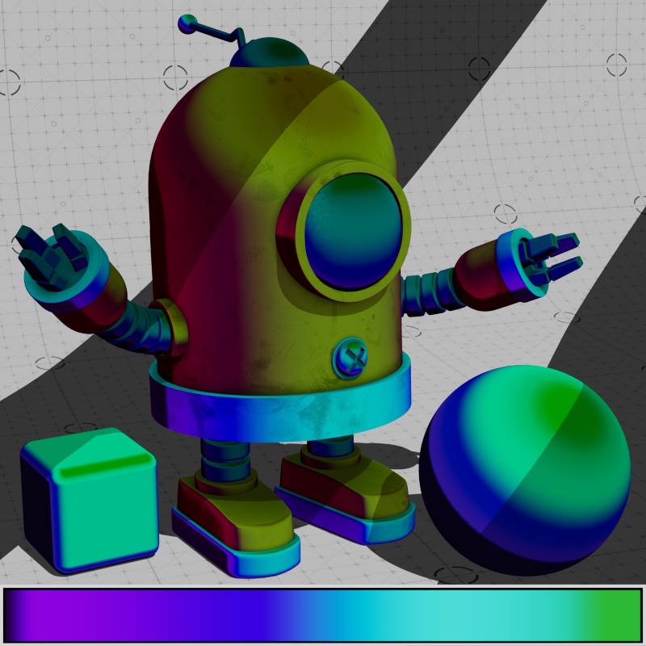Select the robot's right claw hand
646x646 pixels.
pyautogui.click(x=539, y=264)
